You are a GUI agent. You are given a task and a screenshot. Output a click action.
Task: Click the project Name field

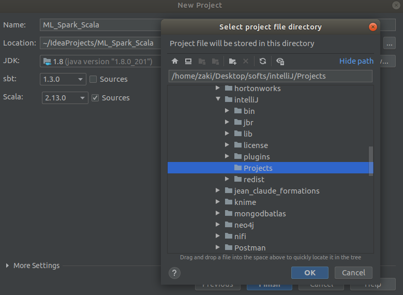coord(101,25)
